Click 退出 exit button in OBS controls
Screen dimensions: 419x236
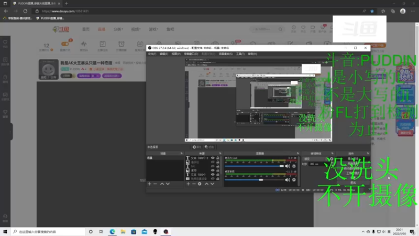pos(353,183)
